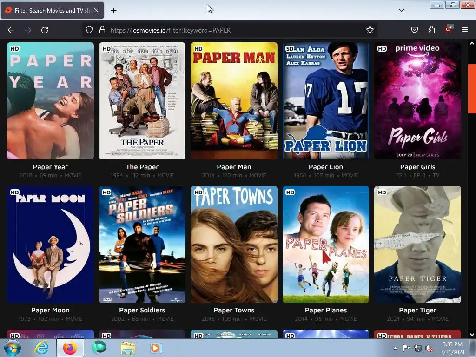
Task: Click the scrollbar down arrow
Action: (x=472, y=335)
